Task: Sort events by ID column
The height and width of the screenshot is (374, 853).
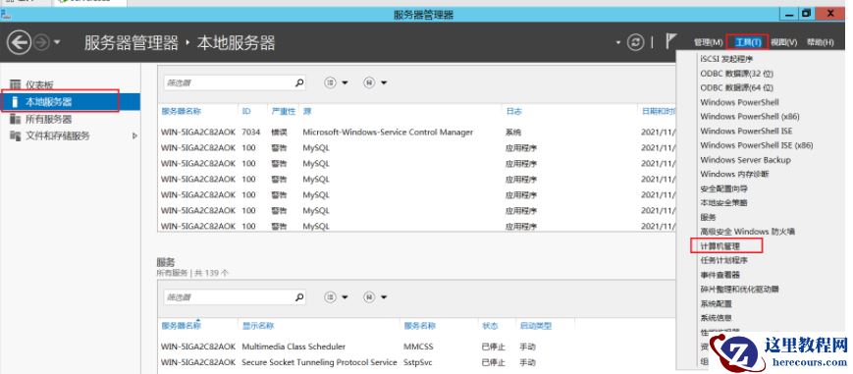Action: pos(246,111)
